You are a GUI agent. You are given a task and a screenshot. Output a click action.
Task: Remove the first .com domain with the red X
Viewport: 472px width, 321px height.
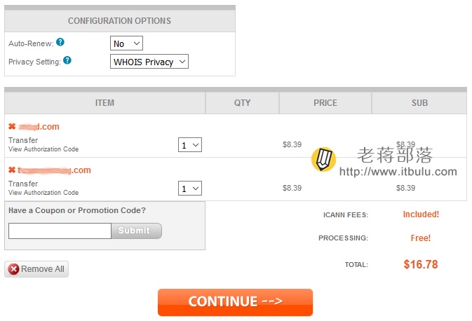(x=12, y=126)
